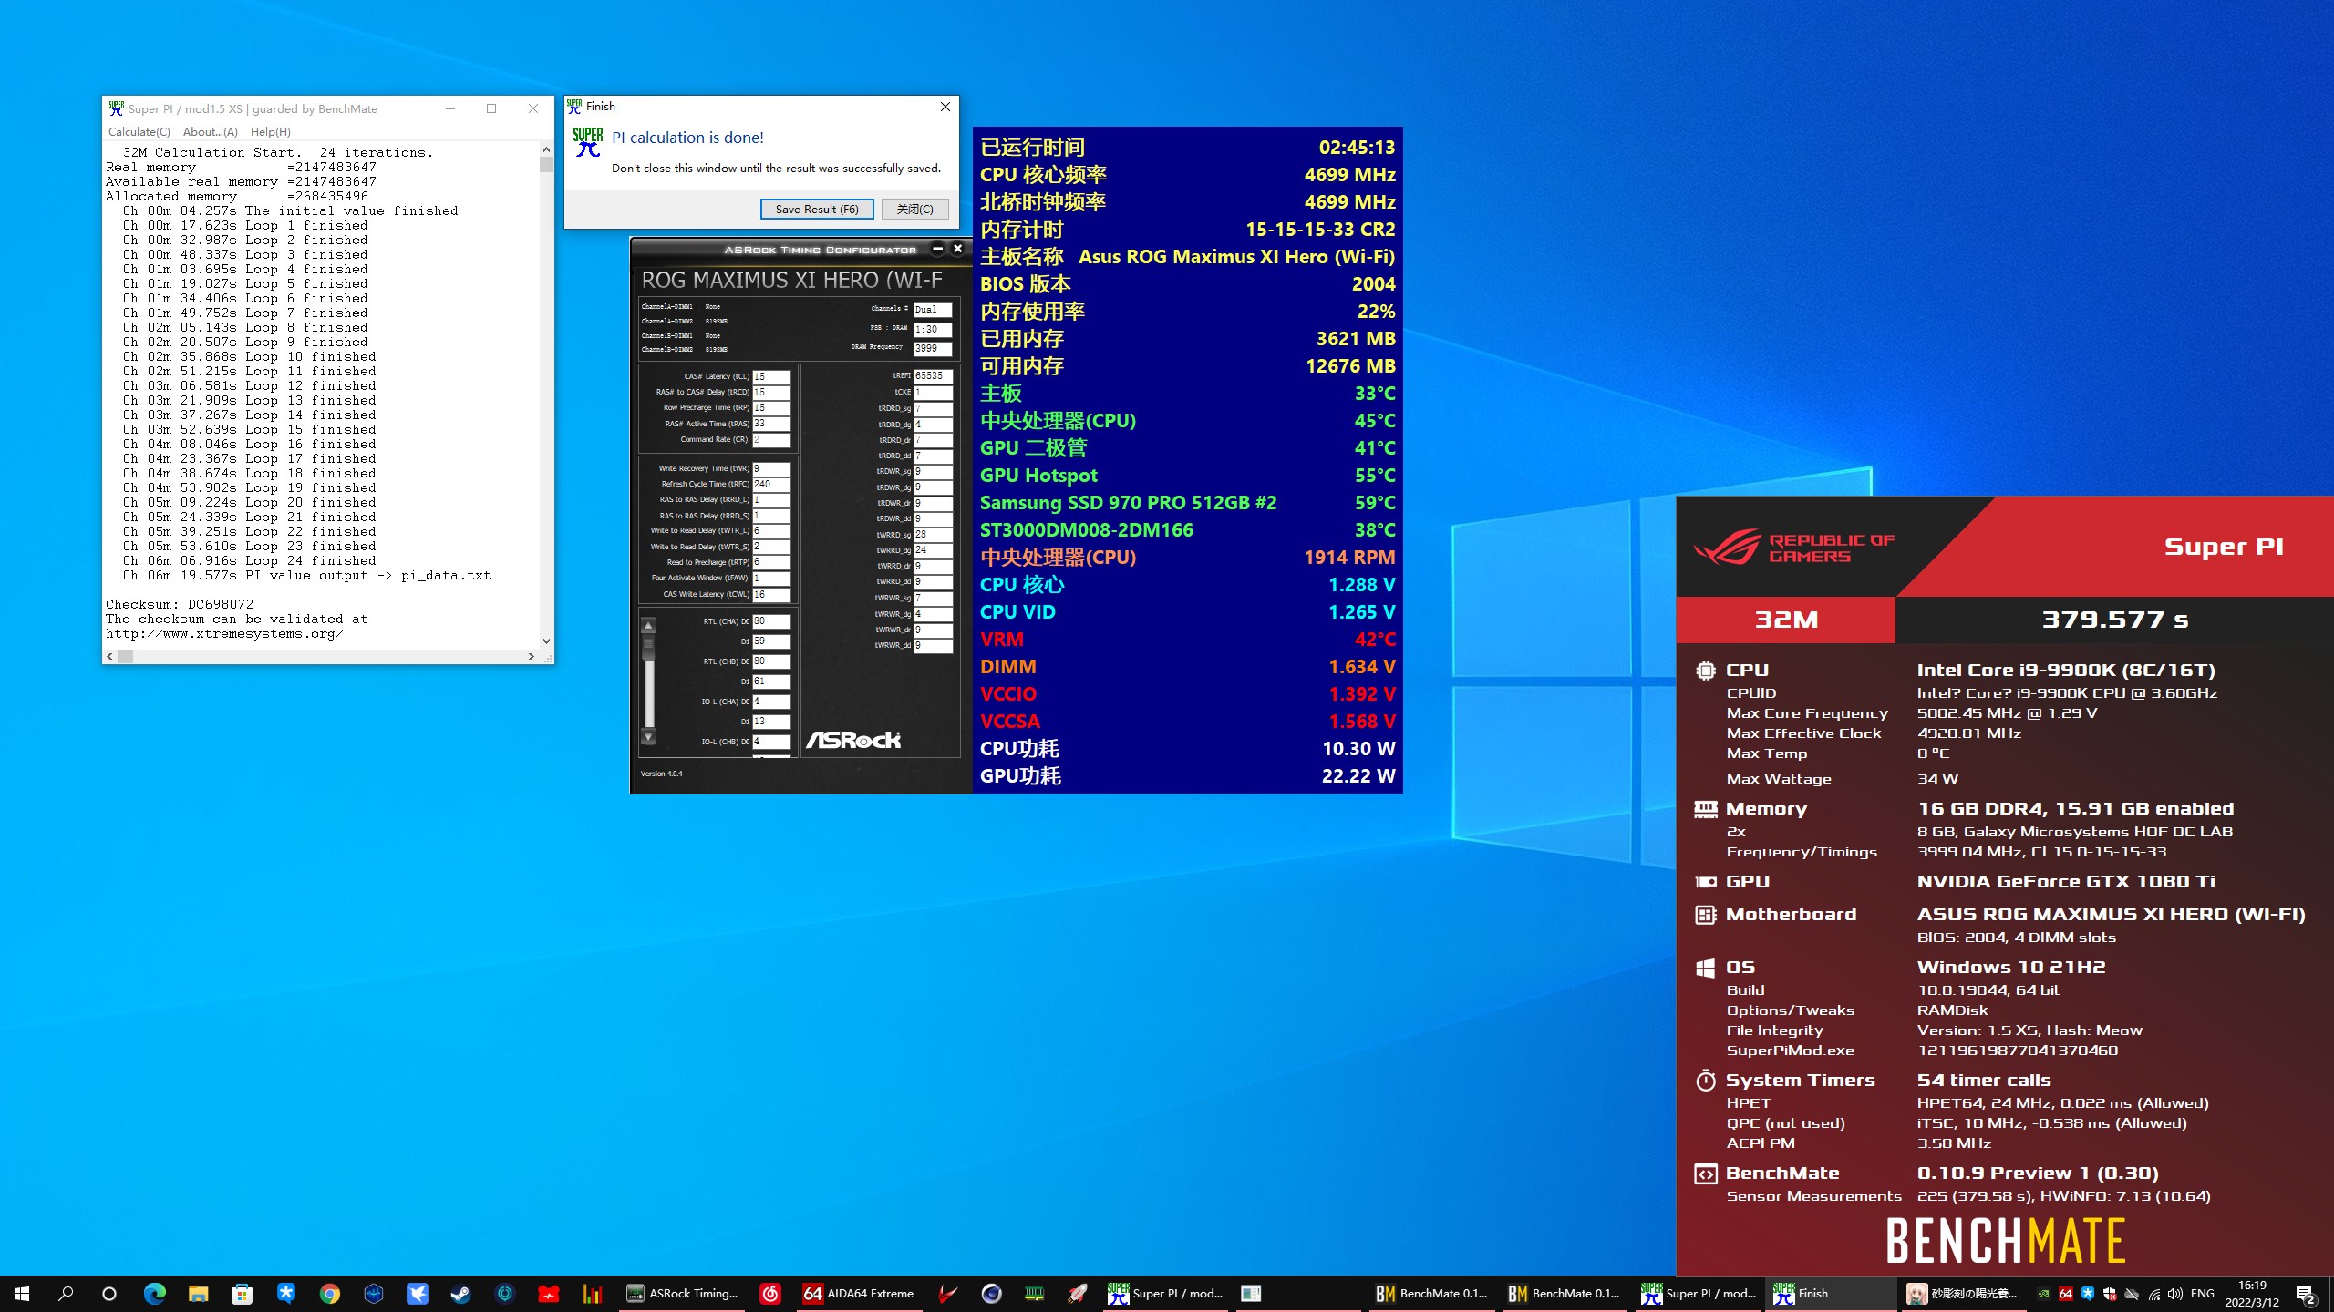Click the up arrow of the ASRock RTL scrollbar

point(649,626)
